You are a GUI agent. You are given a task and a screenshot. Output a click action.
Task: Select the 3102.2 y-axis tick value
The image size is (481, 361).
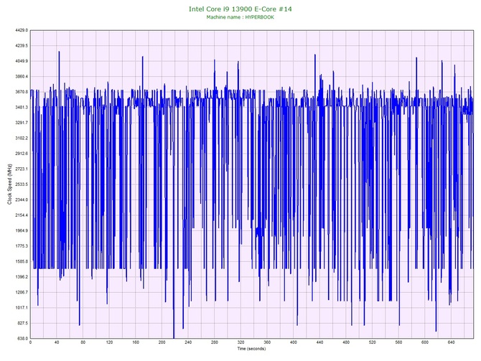pos(21,139)
